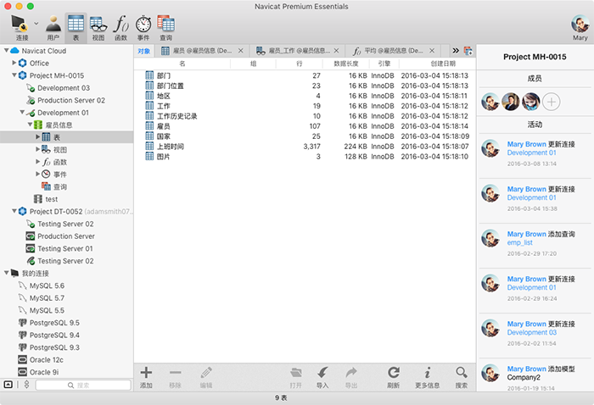Viewport: 594px width, 405px height.
Task: Select the 图片 table row
Action: pyautogui.click(x=305, y=157)
